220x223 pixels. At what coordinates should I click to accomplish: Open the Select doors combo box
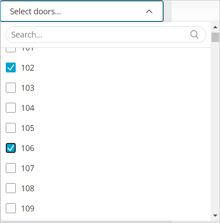coord(82,11)
